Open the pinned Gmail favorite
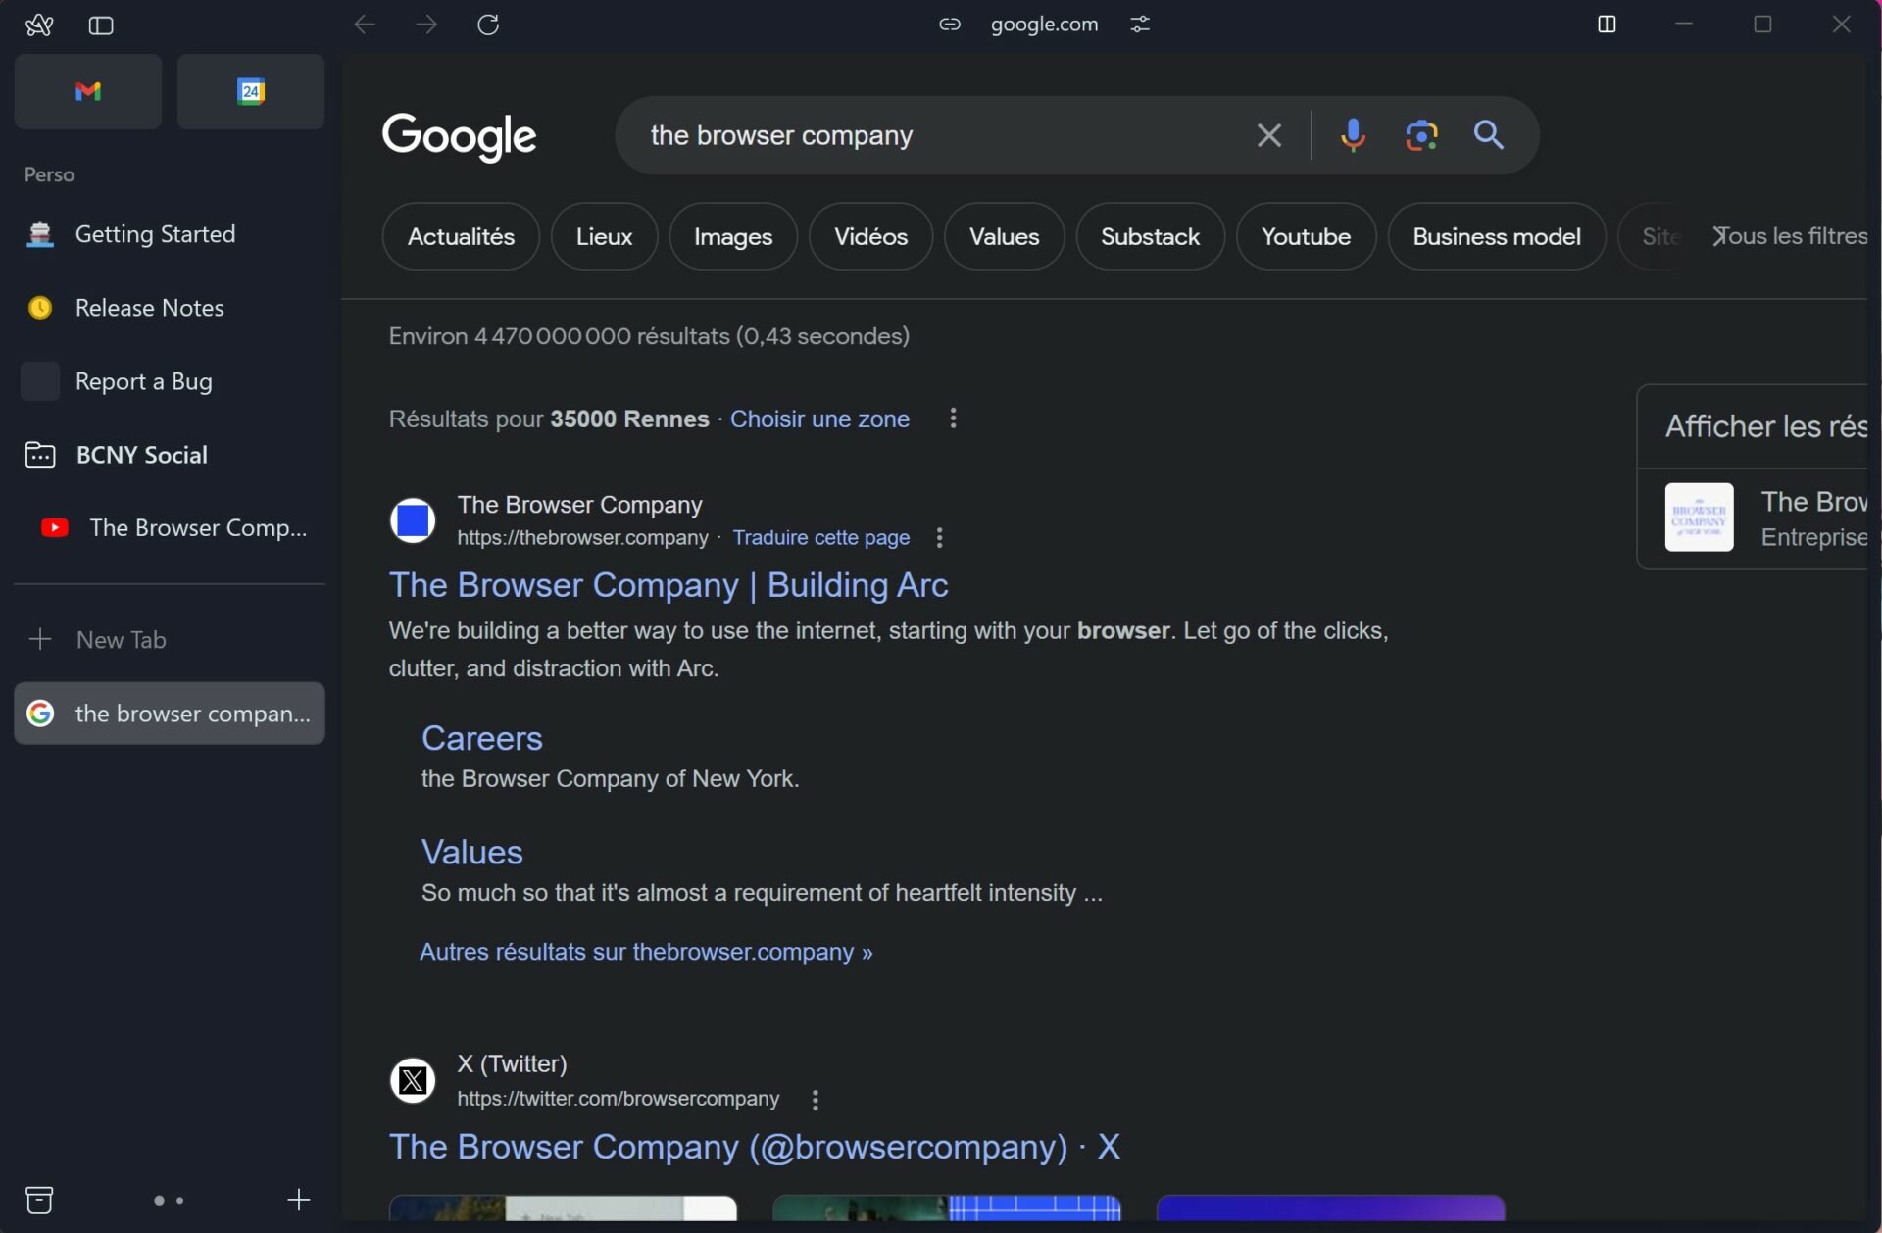This screenshot has height=1233, width=1882. click(x=88, y=91)
